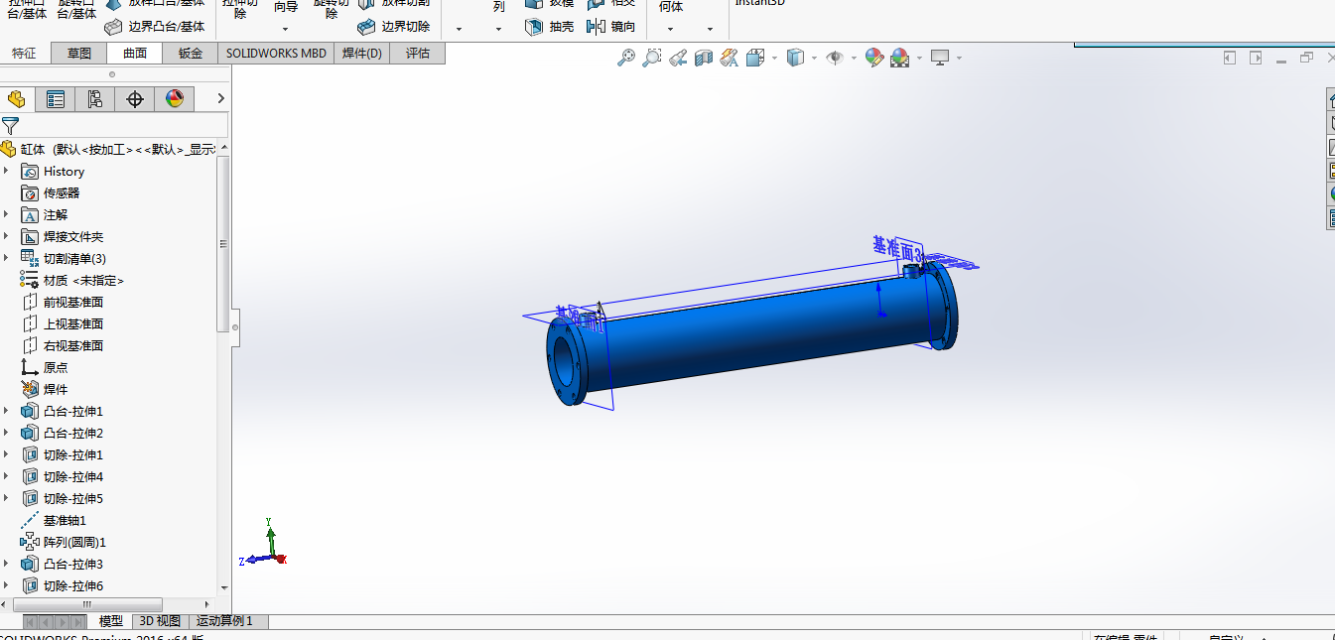Switch to the 焊件(D) tab

361,54
